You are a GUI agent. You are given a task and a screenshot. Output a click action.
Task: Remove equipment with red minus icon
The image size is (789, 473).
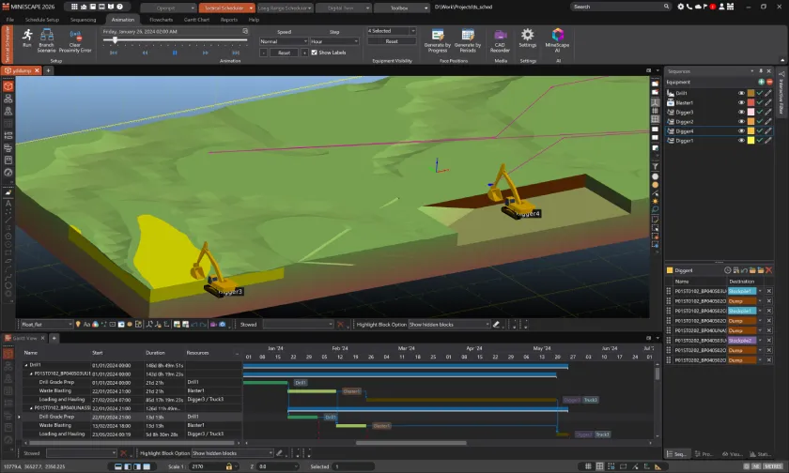point(769,82)
